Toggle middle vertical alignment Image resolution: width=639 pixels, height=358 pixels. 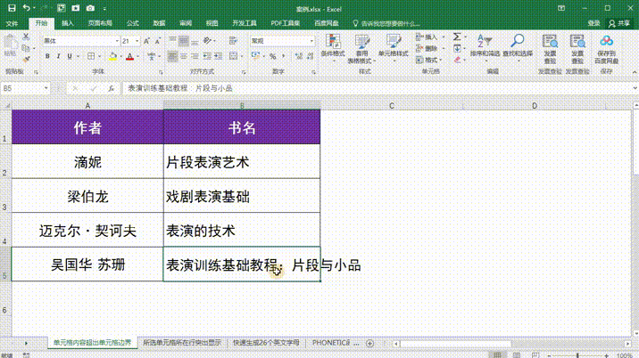pyautogui.click(x=184, y=41)
